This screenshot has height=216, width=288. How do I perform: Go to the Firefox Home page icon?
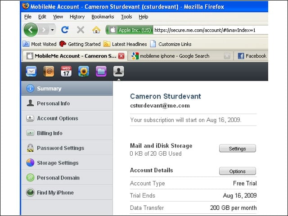[x=96, y=30]
